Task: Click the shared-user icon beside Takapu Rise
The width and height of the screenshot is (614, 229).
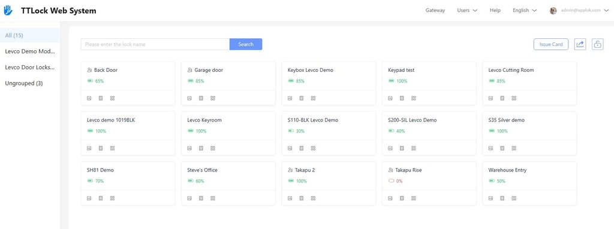Action: pyautogui.click(x=390, y=170)
